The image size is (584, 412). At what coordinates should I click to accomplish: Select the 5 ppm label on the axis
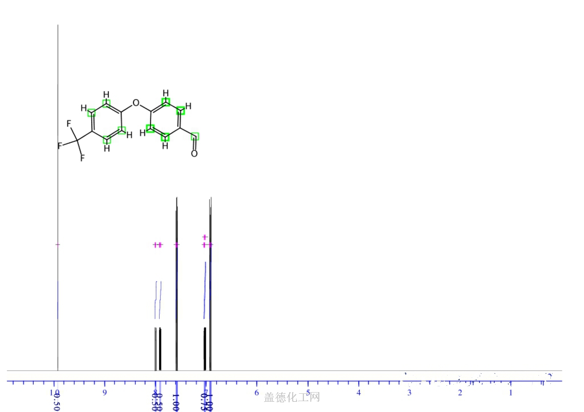(307, 393)
